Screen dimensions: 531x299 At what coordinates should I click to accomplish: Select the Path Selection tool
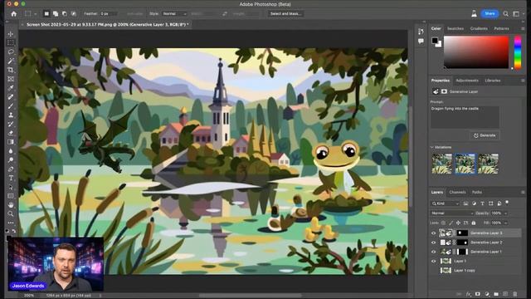(x=11, y=187)
